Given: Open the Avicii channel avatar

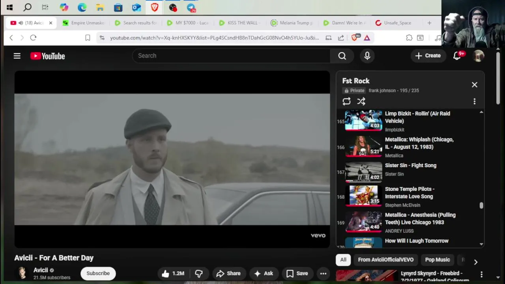Looking at the screenshot, I should click(x=22, y=273).
